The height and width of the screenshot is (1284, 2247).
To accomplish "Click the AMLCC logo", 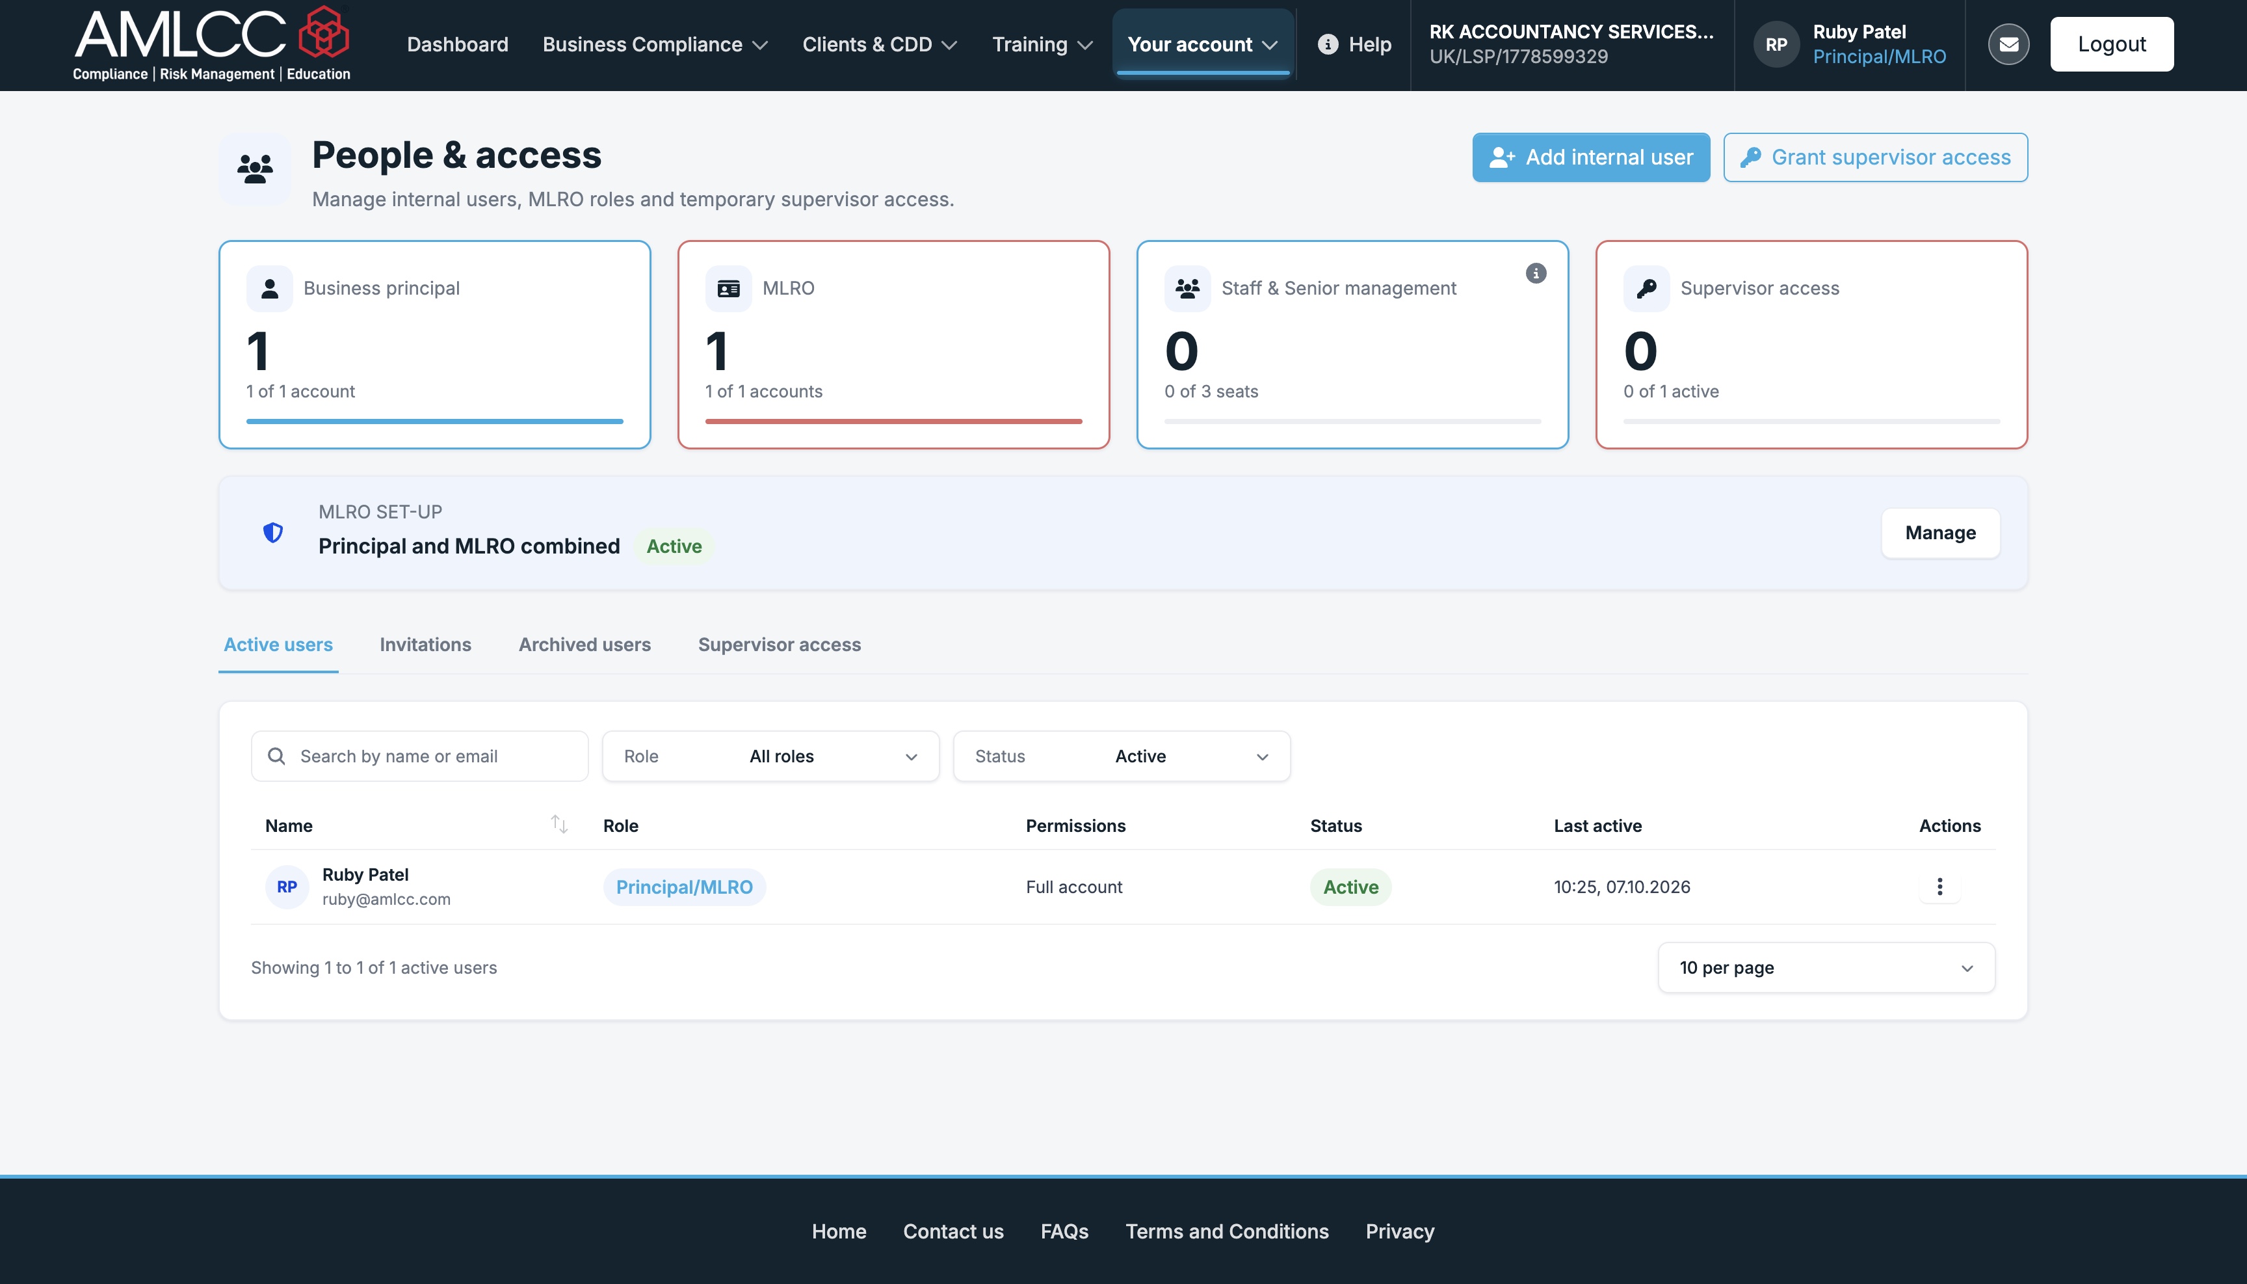I will coord(211,44).
